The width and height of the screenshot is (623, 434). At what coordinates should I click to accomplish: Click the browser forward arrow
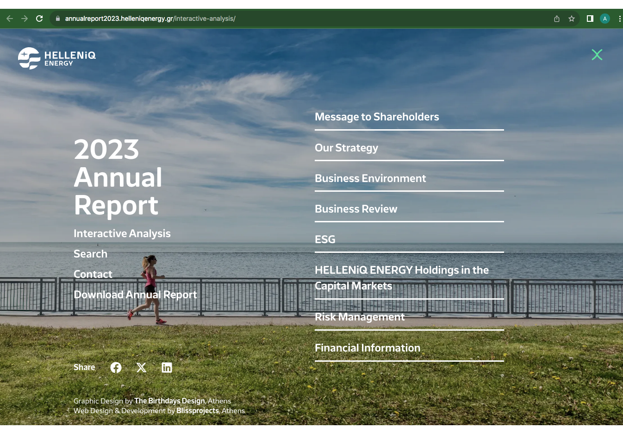coord(25,19)
